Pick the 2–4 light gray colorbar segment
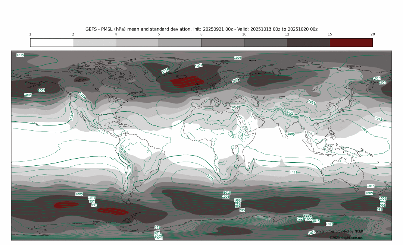The width and height of the screenshot is (403, 245). pyautogui.click(x=94, y=42)
